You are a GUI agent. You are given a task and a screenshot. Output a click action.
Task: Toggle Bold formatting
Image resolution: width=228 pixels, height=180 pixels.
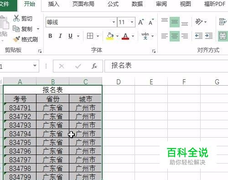[50, 36]
